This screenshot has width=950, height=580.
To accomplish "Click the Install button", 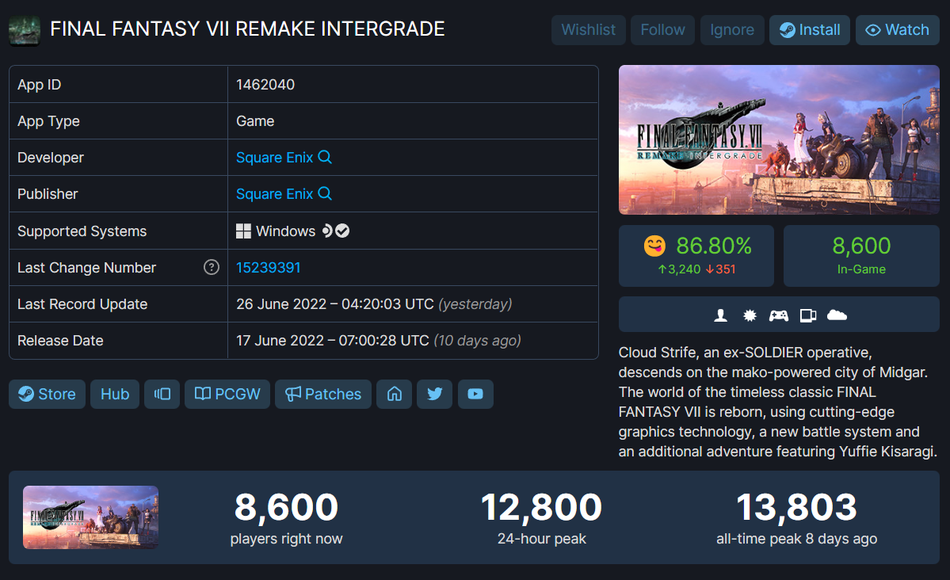I will (810, 30).
